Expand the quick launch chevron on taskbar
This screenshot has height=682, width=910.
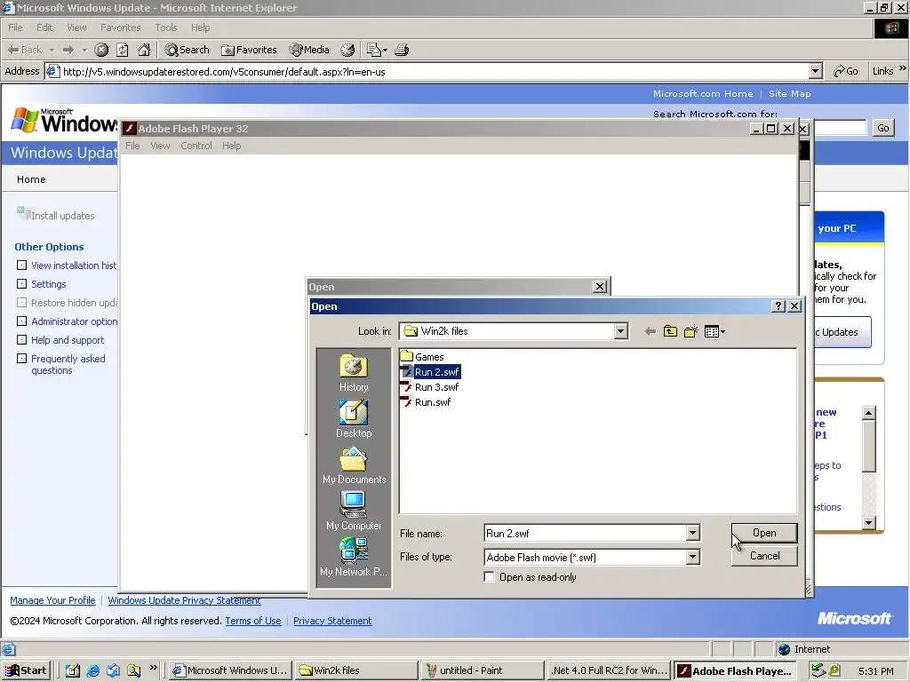point(153,668)
